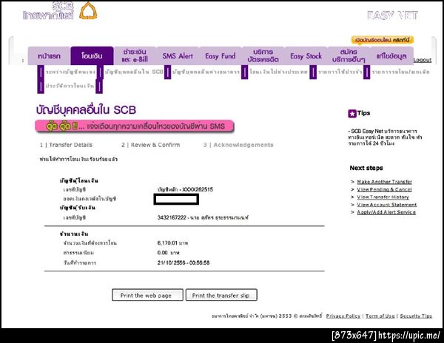Click step 1 Transfer Details
The height and width of the screenshot is (343, 444).
tap(66, 145)
